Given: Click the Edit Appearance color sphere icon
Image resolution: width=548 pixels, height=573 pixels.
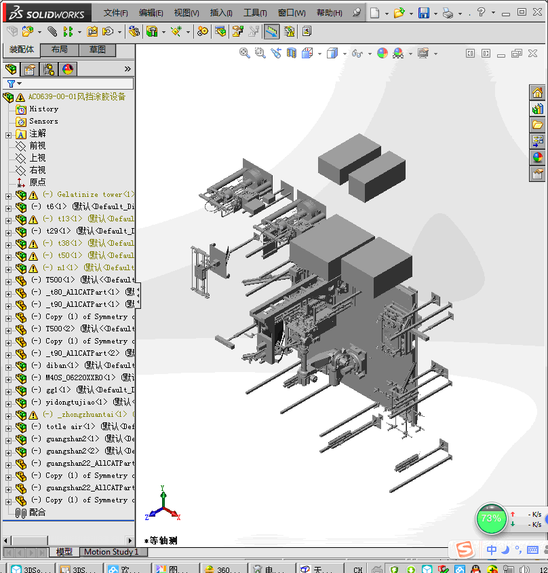Looking at the screenshot, I should [x=383, y=53].
